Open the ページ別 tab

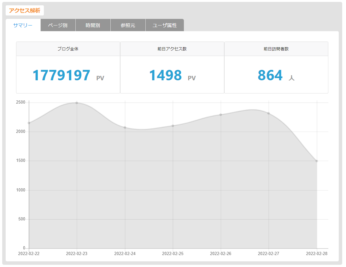pyautogui.click(x=58, y=25)
